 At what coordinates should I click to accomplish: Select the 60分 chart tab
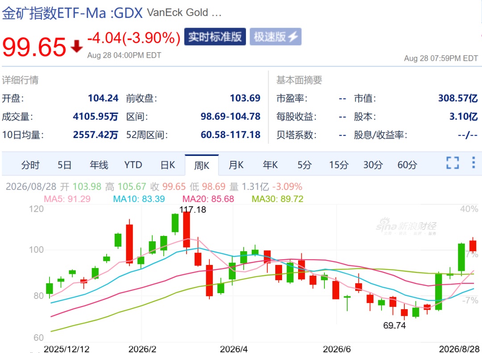tap(407, 165)
